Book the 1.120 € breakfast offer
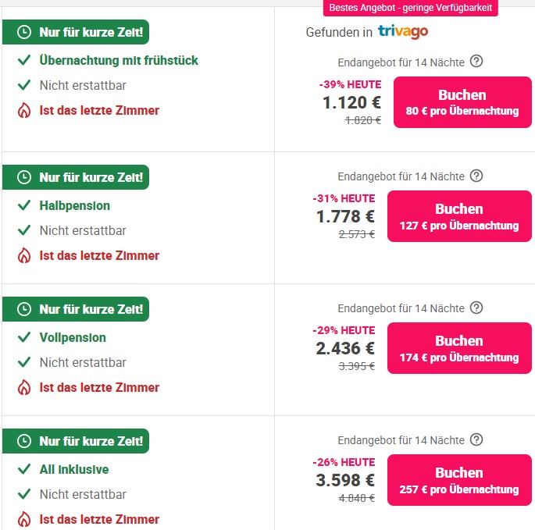Image resolution: width=535 pixels, height=530 pixels. tap(462, 102)
